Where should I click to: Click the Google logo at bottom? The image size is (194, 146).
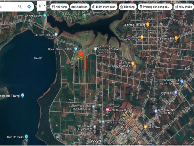point(95,140)
